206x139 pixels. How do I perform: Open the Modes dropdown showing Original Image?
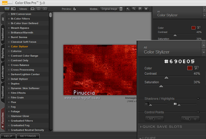tap(111, 9)
